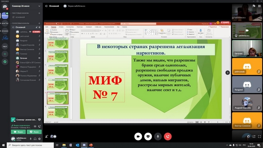Turn on camera with the round video button
The width and height of the screenshot is (263, 148).
point(138,136)
